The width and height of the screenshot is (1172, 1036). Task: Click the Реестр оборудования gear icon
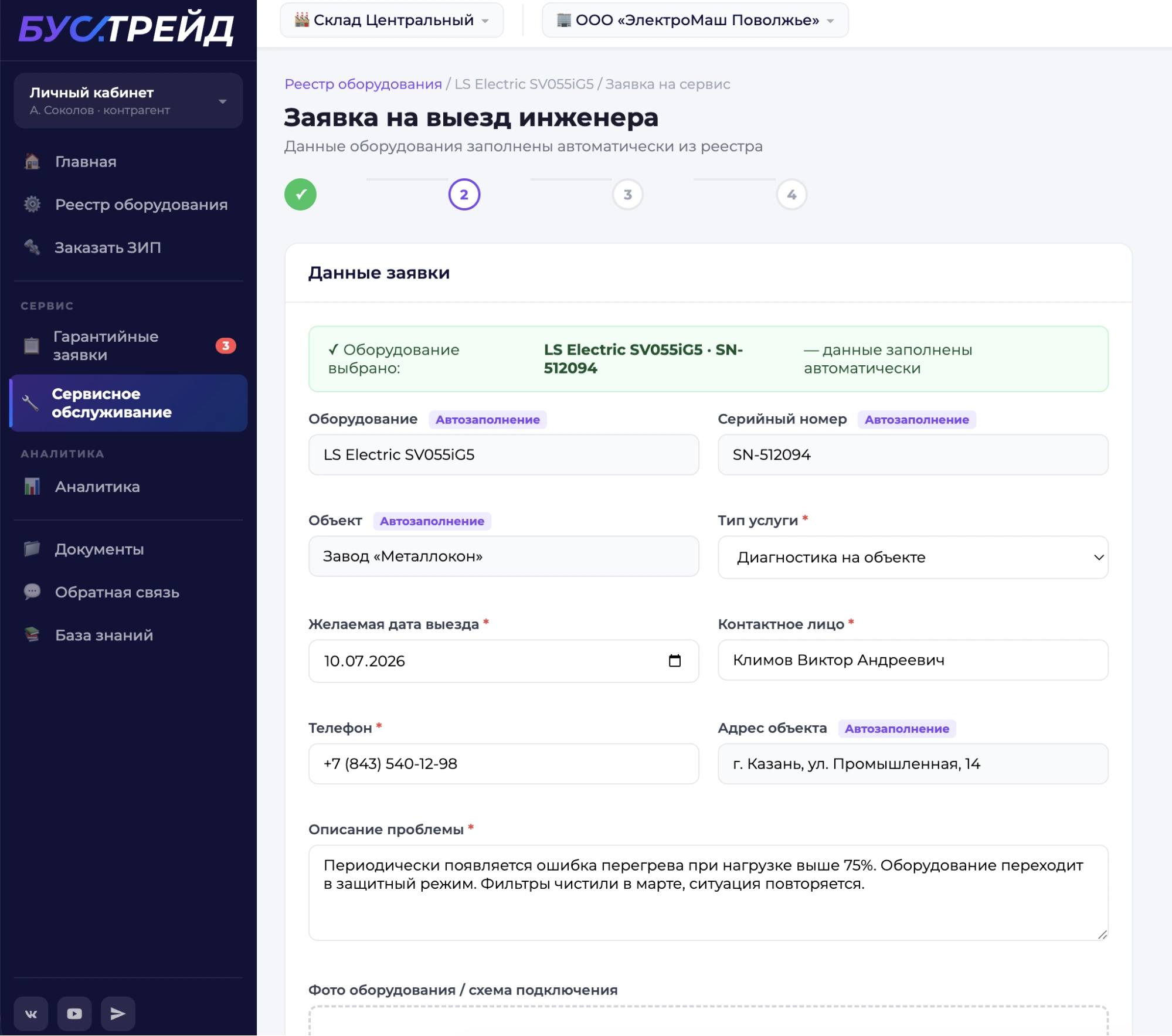[32, 205]
